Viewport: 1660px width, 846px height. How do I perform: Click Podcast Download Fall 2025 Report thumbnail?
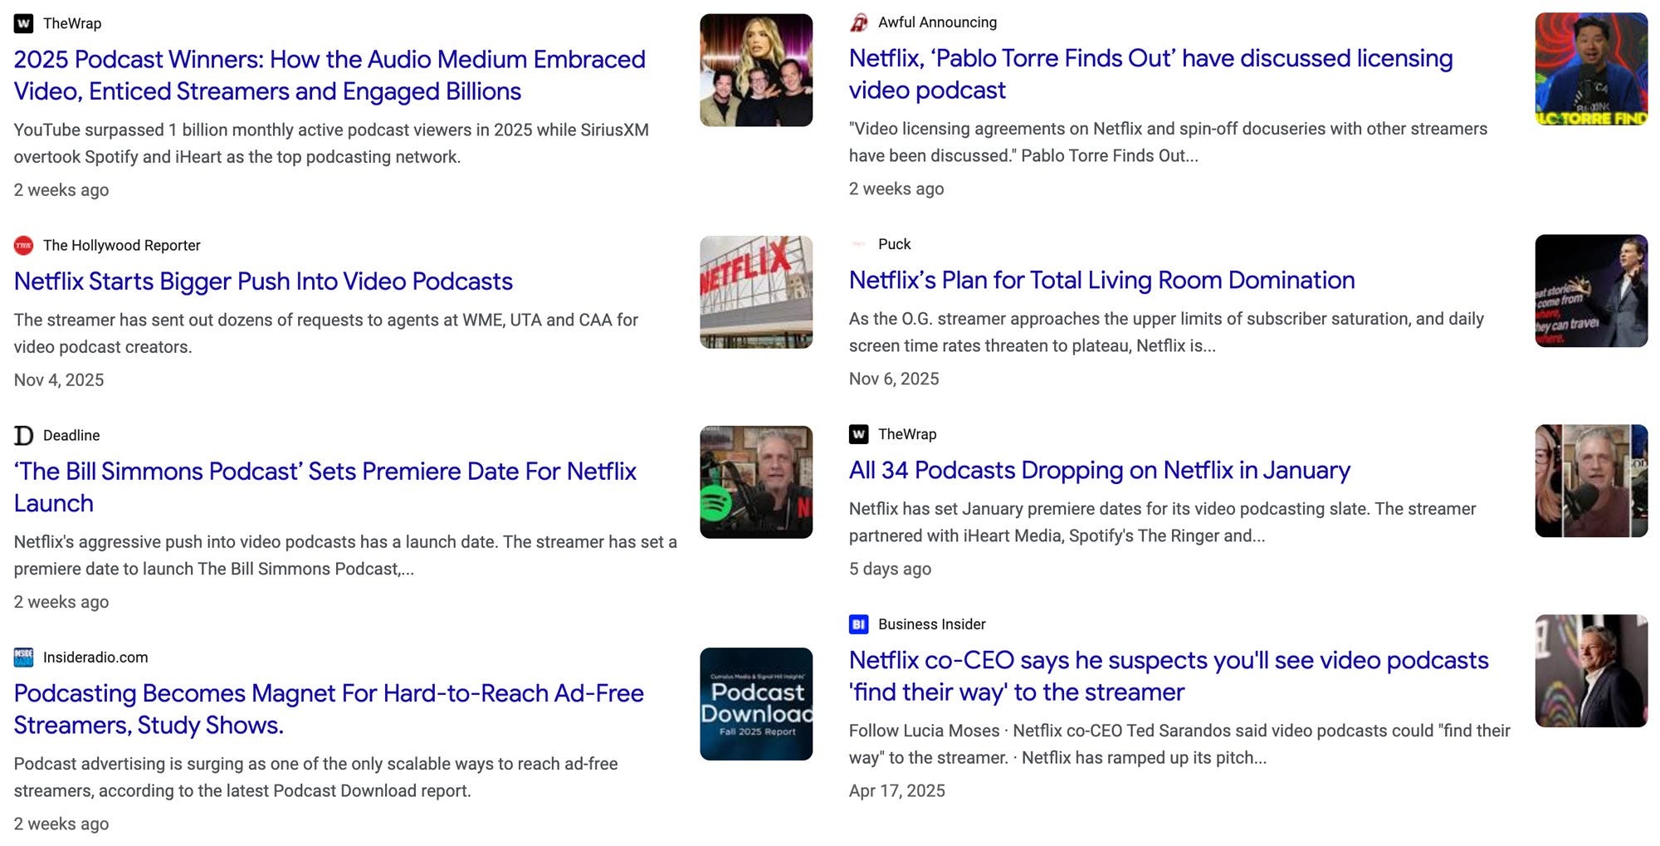[756, 703]
